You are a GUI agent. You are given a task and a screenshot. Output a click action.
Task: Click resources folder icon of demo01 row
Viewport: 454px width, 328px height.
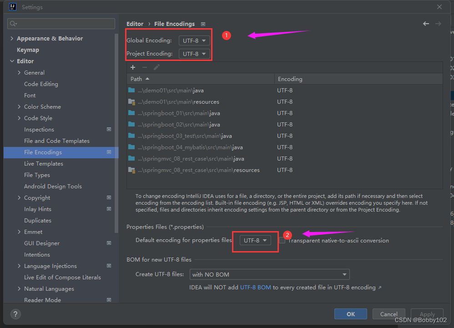(x=132, y=101)
